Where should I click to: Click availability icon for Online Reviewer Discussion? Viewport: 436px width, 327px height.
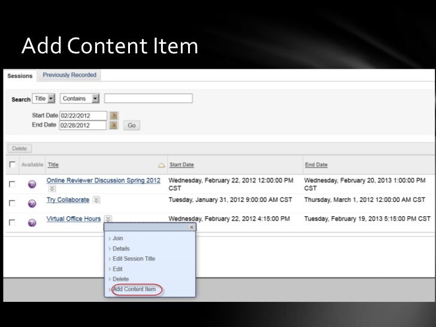[32, 184]
